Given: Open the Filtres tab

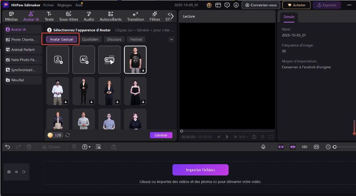Looking at the screenshot, I should [x=155, y=17].
